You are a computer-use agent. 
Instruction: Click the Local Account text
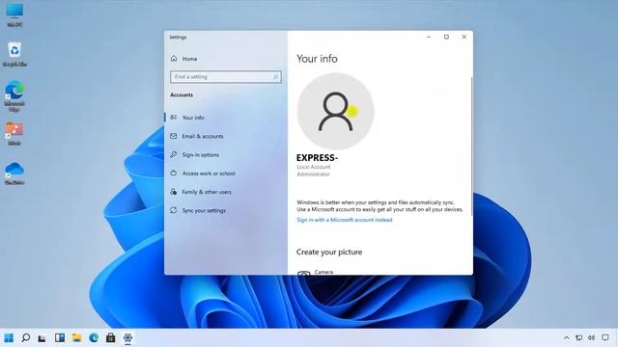point(314,167)
